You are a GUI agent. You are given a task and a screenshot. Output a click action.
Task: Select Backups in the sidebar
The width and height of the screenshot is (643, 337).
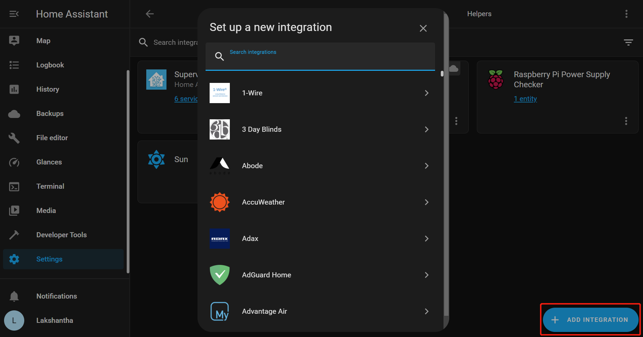tap(63, 114)
